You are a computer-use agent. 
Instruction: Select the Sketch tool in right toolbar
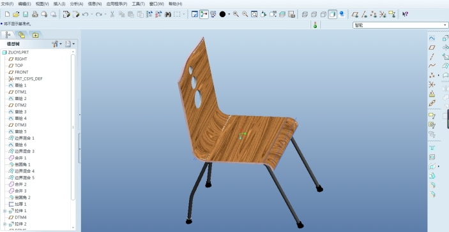click(432, 38)
